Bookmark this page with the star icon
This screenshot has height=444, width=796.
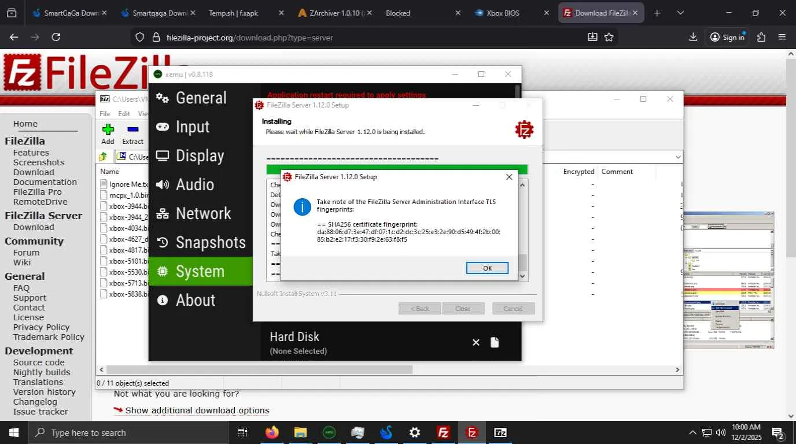[609, 37]
